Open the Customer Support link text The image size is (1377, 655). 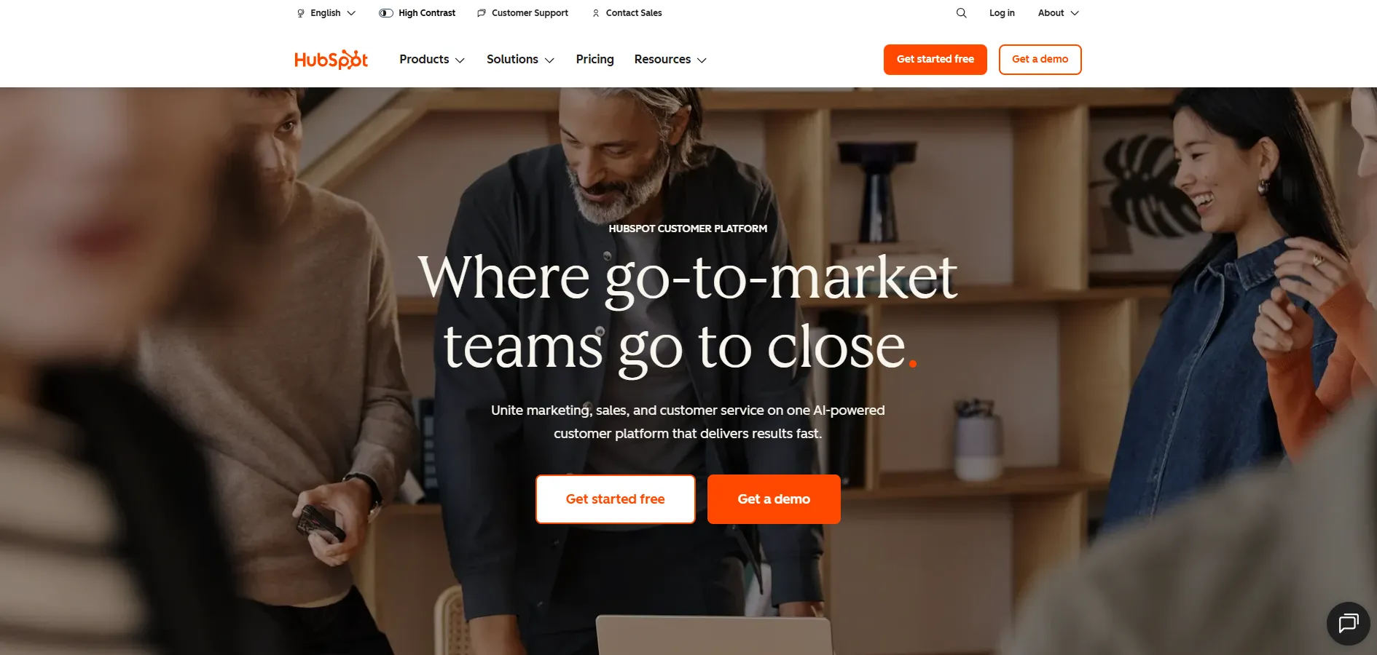coord(530,13)
